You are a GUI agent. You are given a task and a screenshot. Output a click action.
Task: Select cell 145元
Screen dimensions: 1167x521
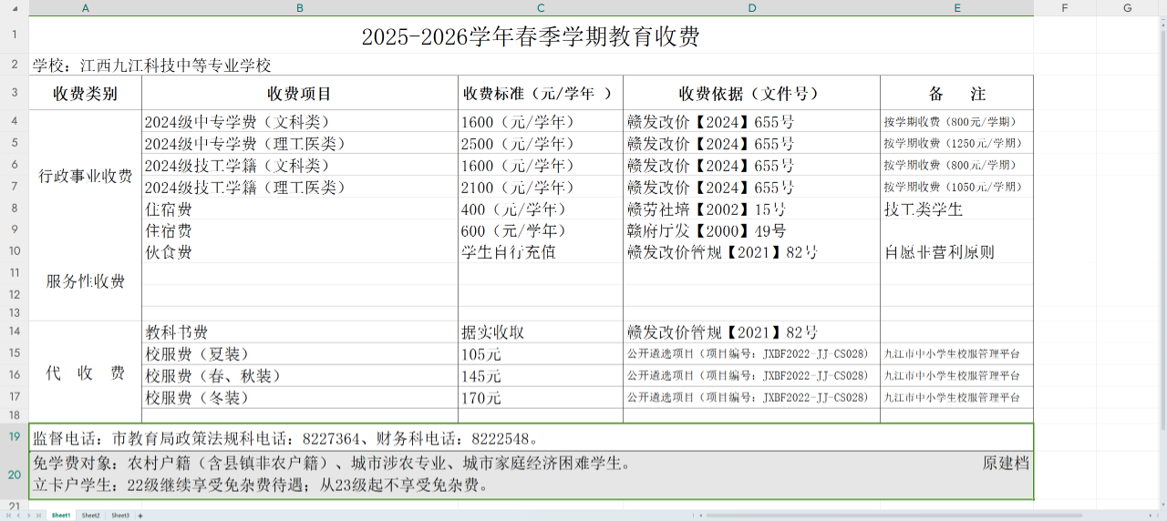pyautogui.click(x=541, y=375)
